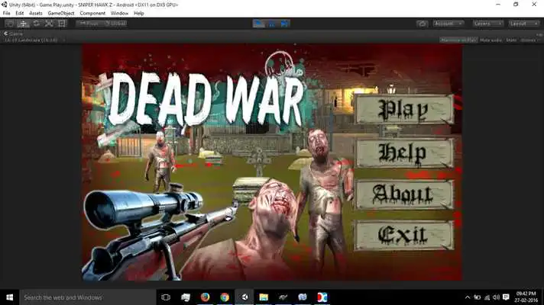Screen dimensions: 544x305
Task: Toggle Mute audio in Game view
Action: pyautogui.click(x=491, y=40)
